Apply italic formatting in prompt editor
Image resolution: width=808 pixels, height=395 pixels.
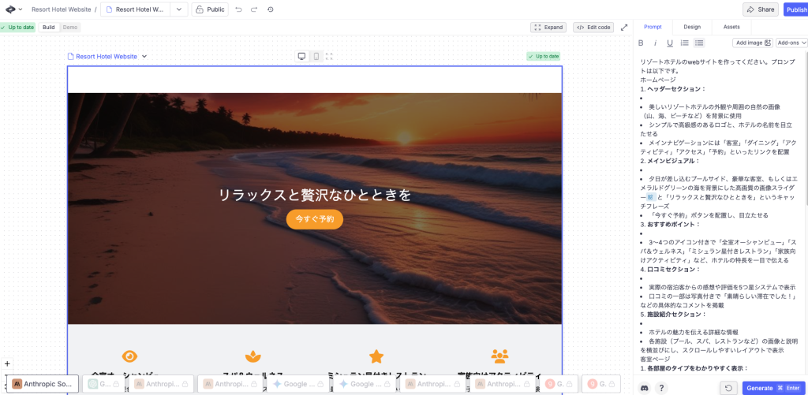pyautogui.click(x=655, y=43)
